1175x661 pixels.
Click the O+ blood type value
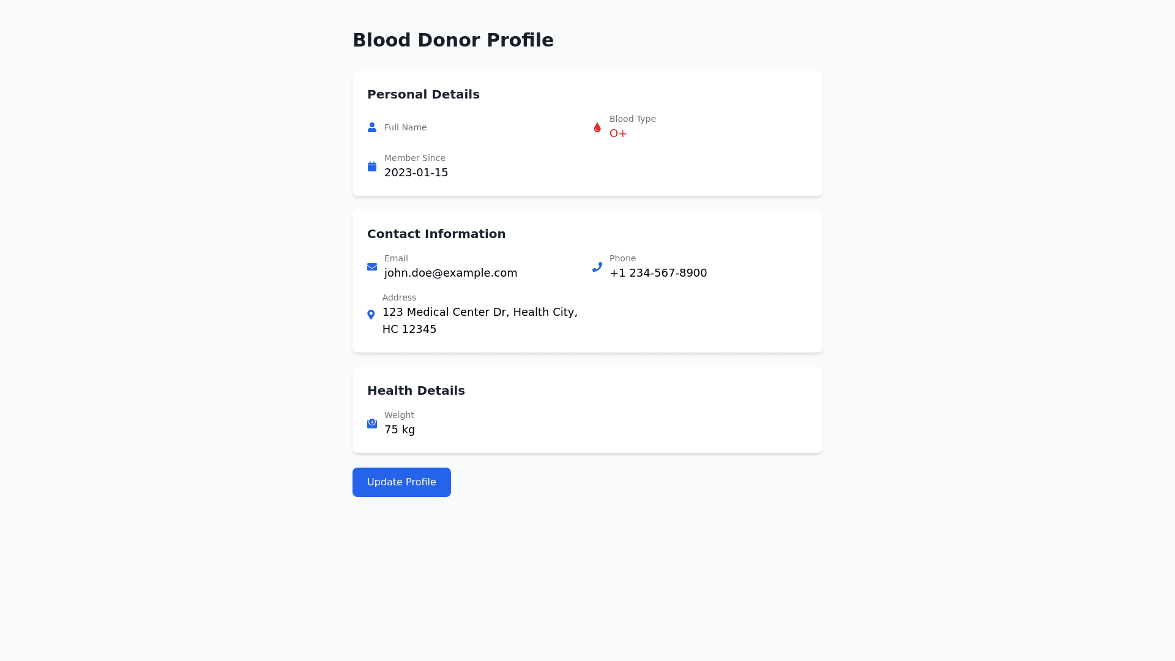618,133
